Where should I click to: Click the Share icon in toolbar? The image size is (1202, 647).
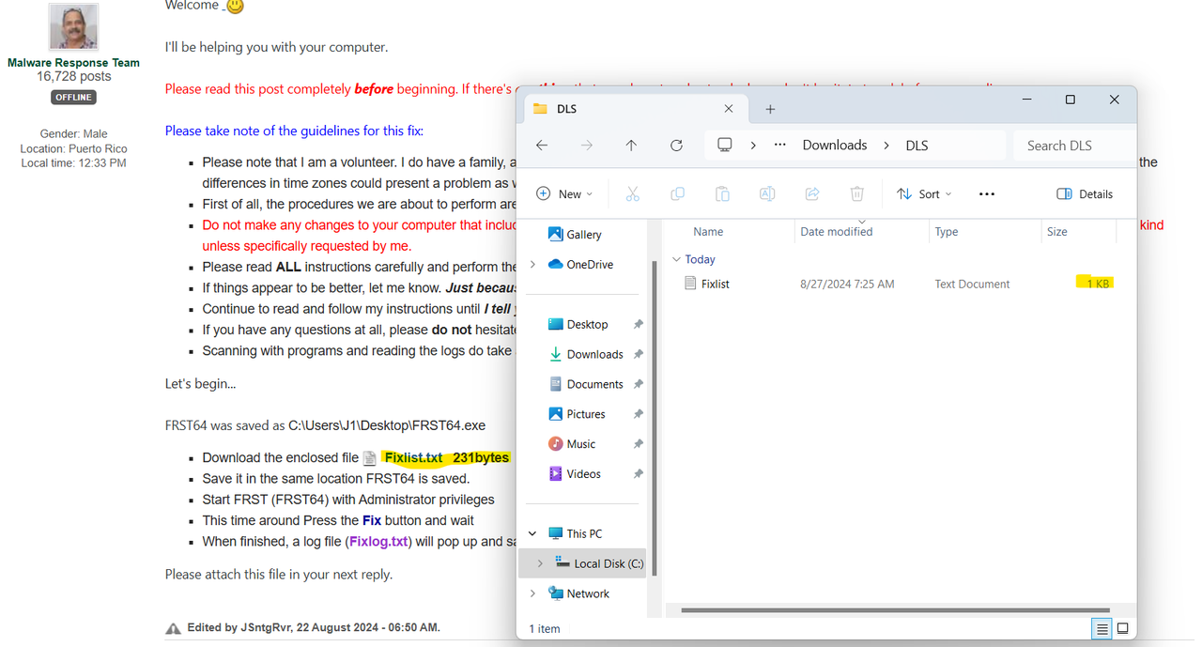pyautogui.click(x=812, y=193)
